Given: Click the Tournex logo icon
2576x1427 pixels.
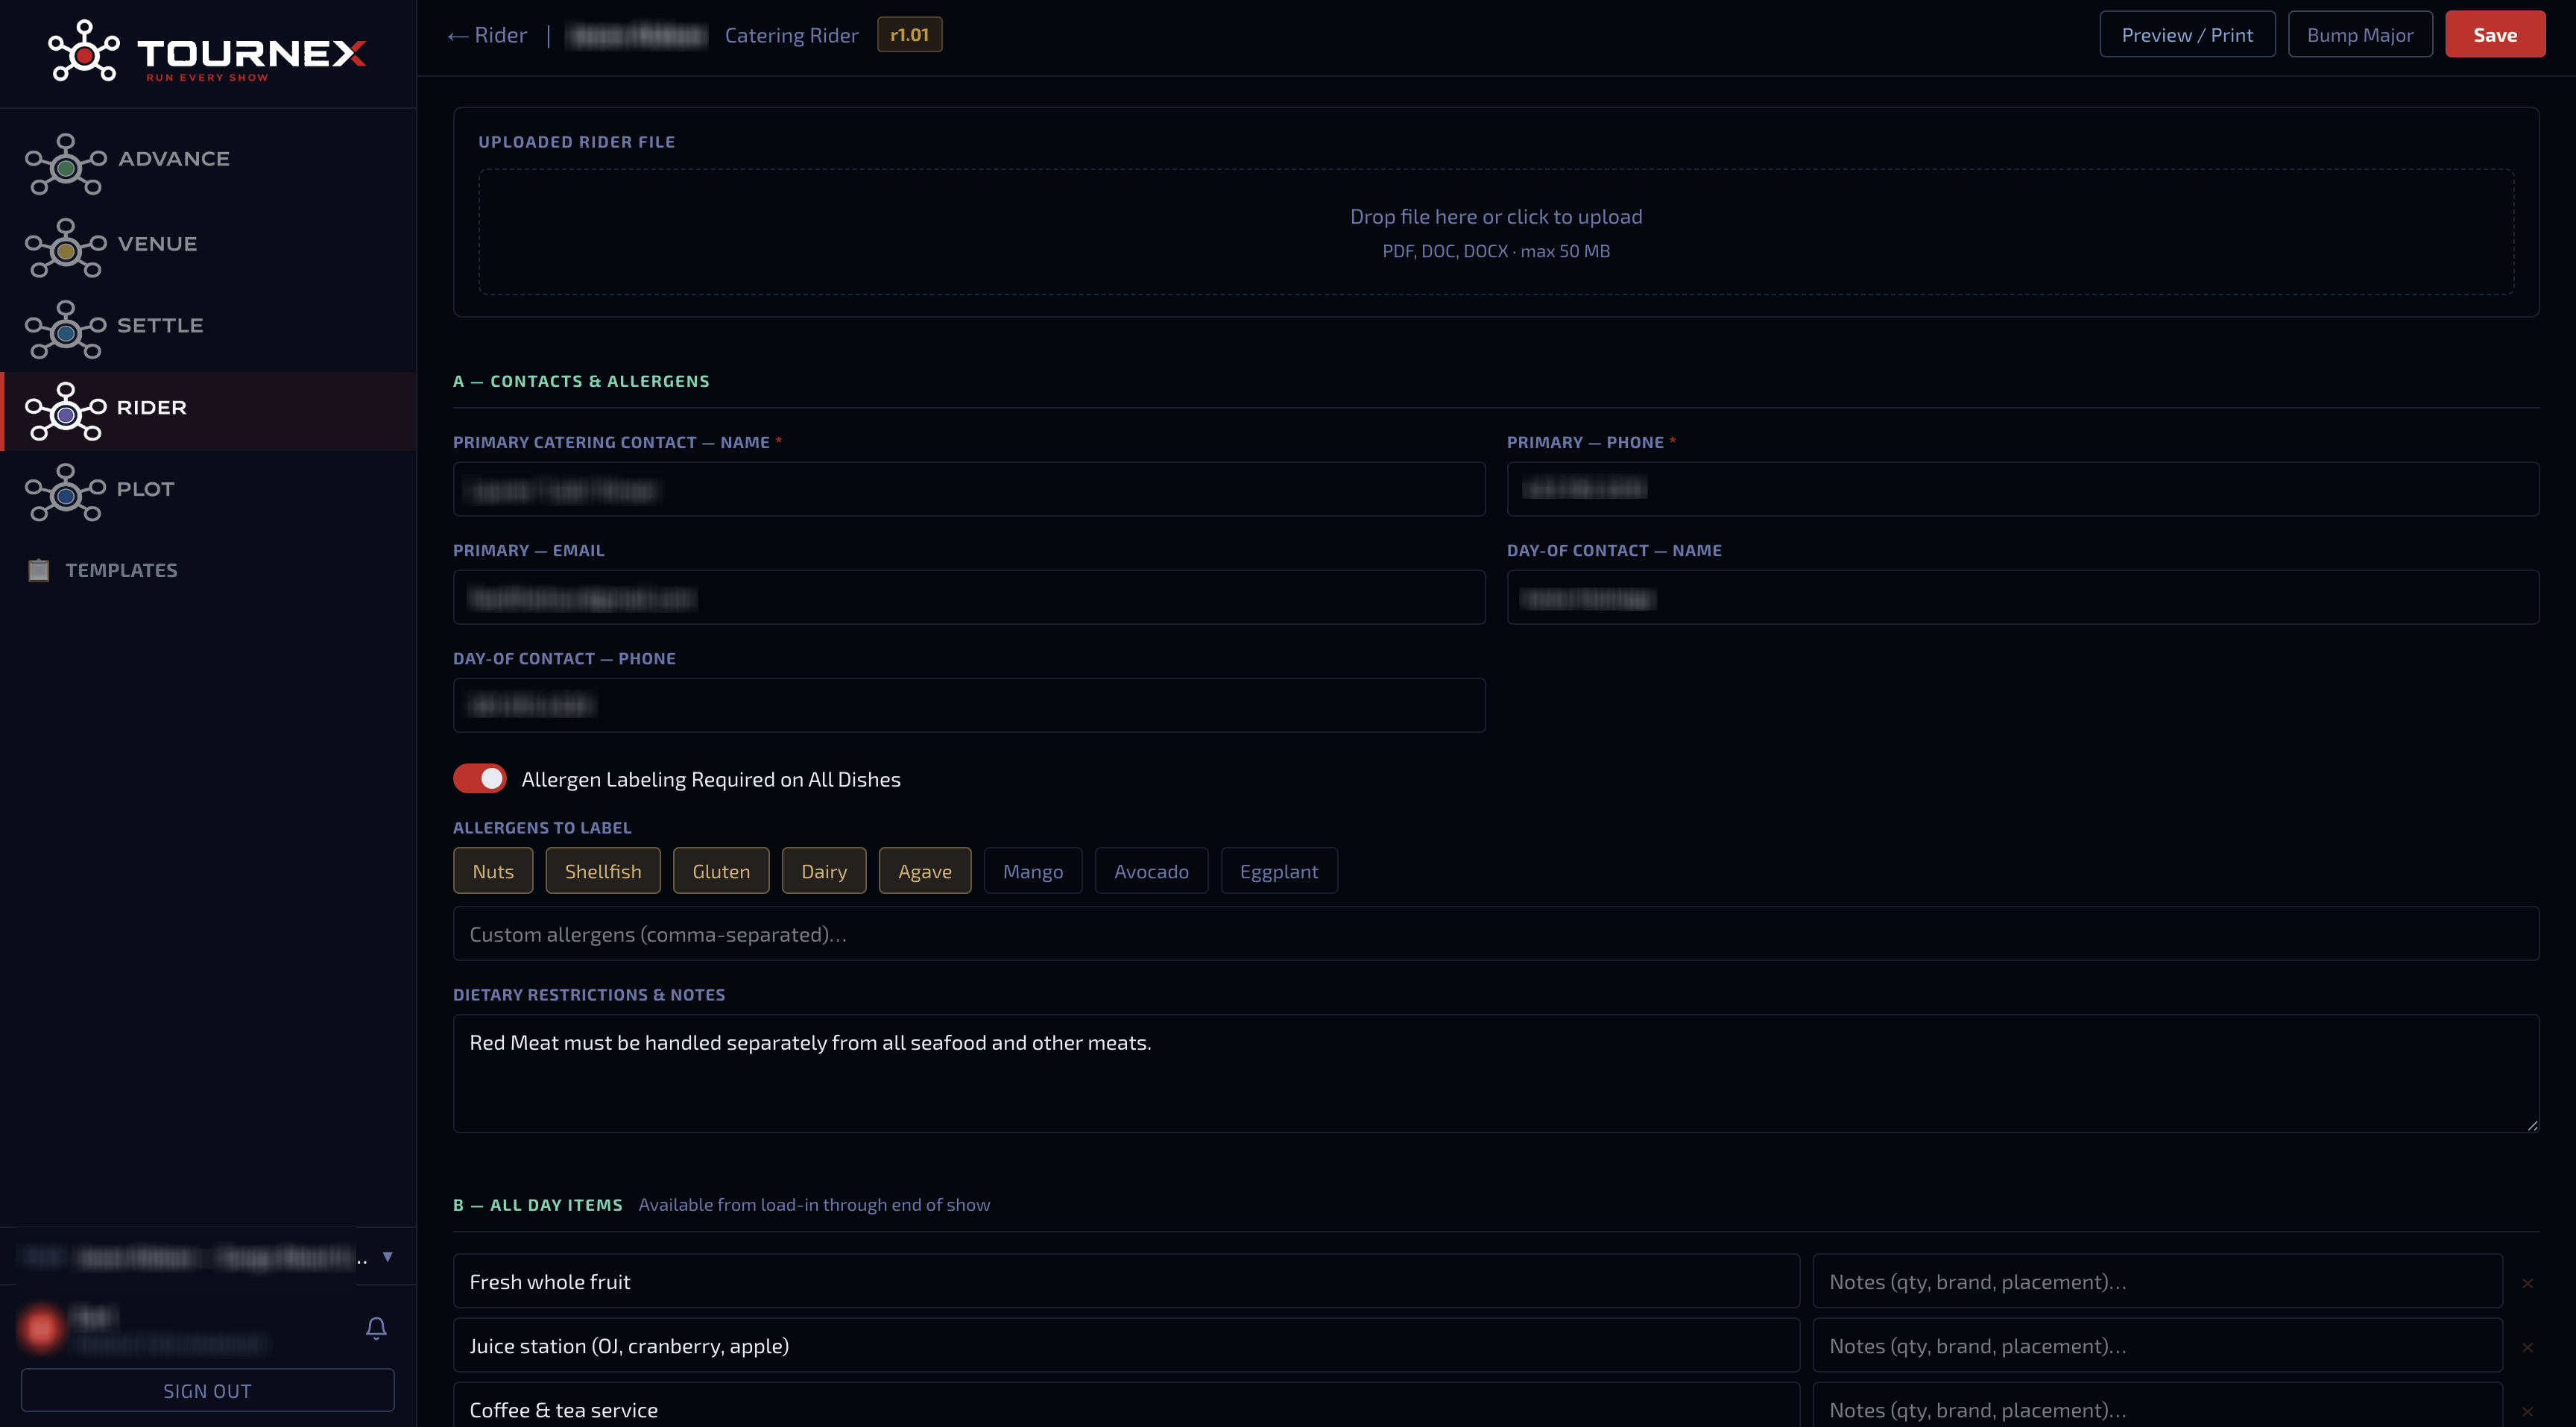Looking at the screenshot, I should click(x=84, y=50).
